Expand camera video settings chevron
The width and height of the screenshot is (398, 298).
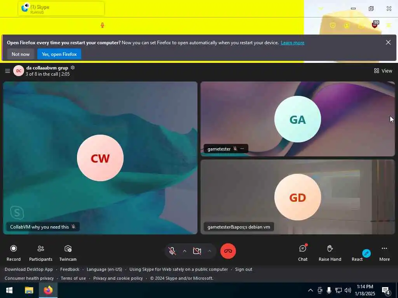coord(209,251)
